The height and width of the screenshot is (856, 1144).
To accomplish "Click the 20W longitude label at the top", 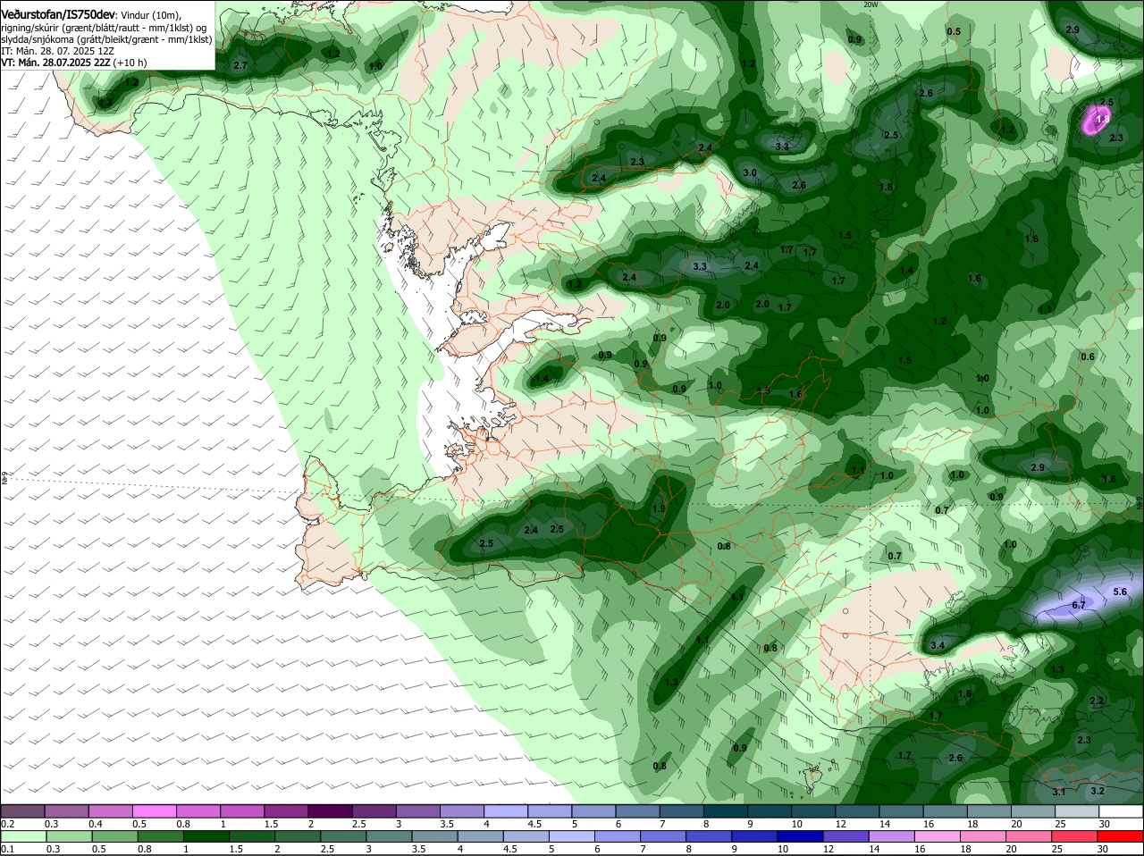I will tap(871, 4).
